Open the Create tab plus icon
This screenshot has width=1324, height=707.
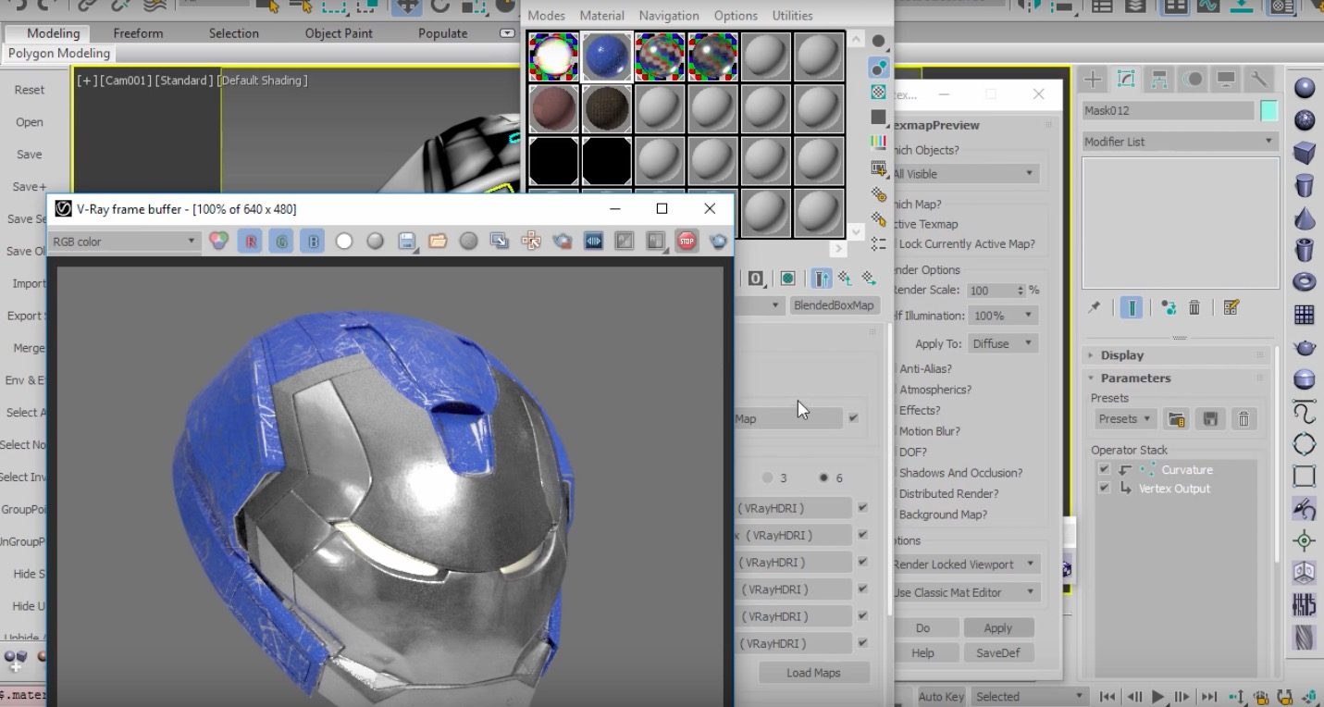[1094, 80]
